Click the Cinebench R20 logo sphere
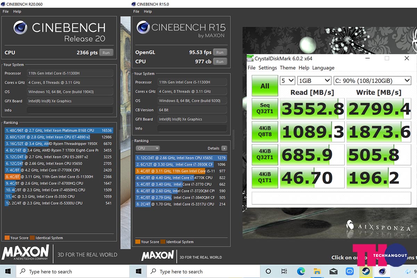The height and width of the screenshot is (278, 417). coord(21,27)
